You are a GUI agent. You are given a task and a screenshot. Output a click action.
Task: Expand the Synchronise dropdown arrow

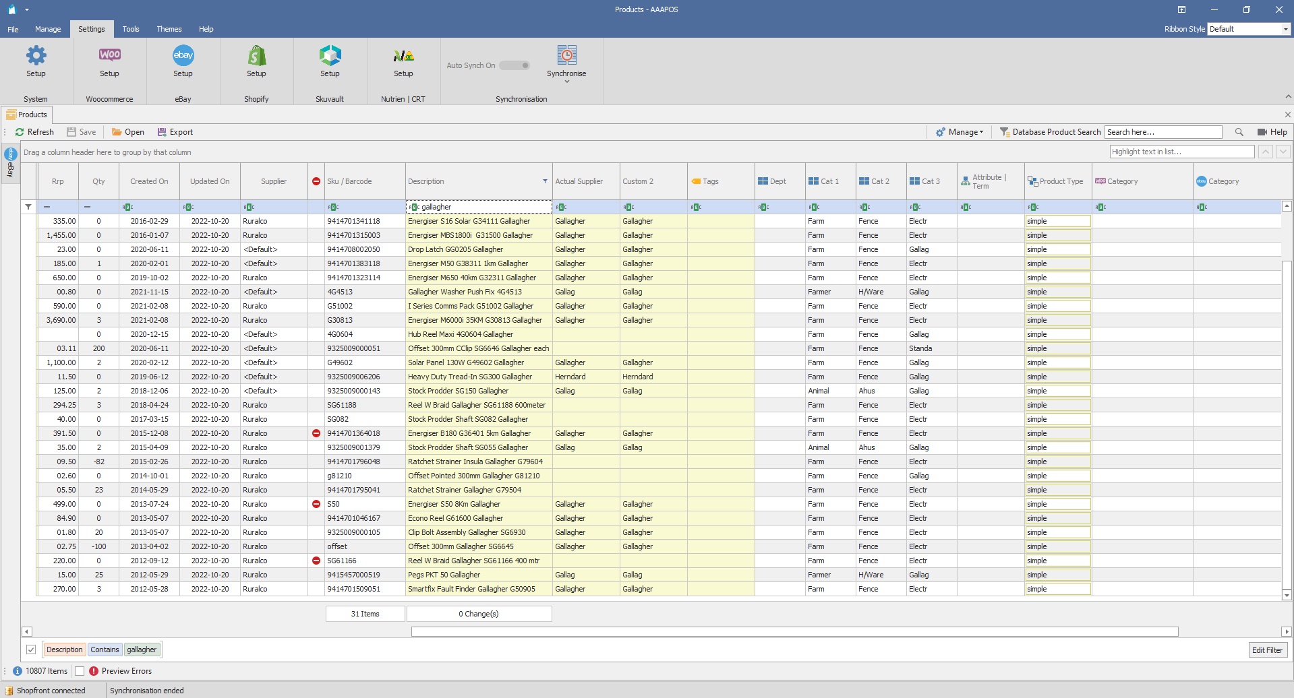click(x=566, y=82)
